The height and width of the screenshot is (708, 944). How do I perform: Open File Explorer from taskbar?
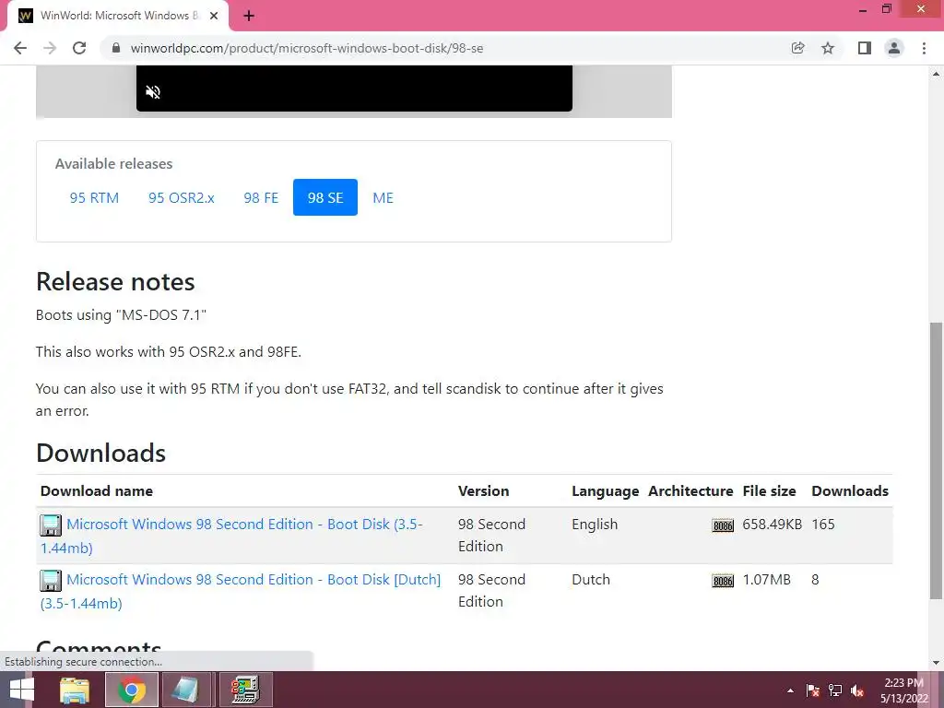click(75, 690)
